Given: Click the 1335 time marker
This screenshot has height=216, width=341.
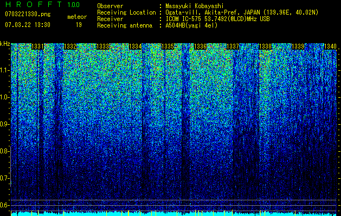Looking at the screenshot, I should click(x=168, y=46).
